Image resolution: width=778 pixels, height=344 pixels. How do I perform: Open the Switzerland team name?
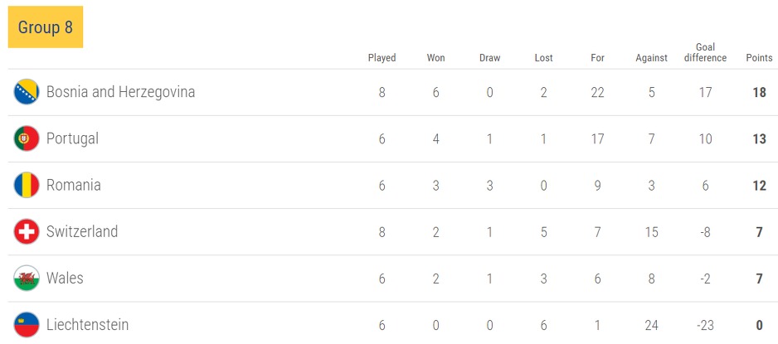tap(82, 231)
